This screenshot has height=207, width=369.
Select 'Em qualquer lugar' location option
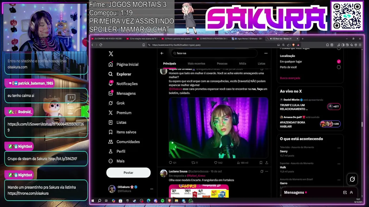(x=339, y=62)
